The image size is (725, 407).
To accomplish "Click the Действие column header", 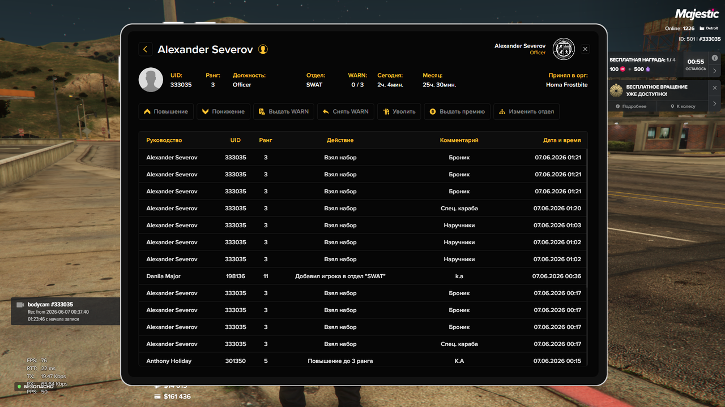I will 340,140.
